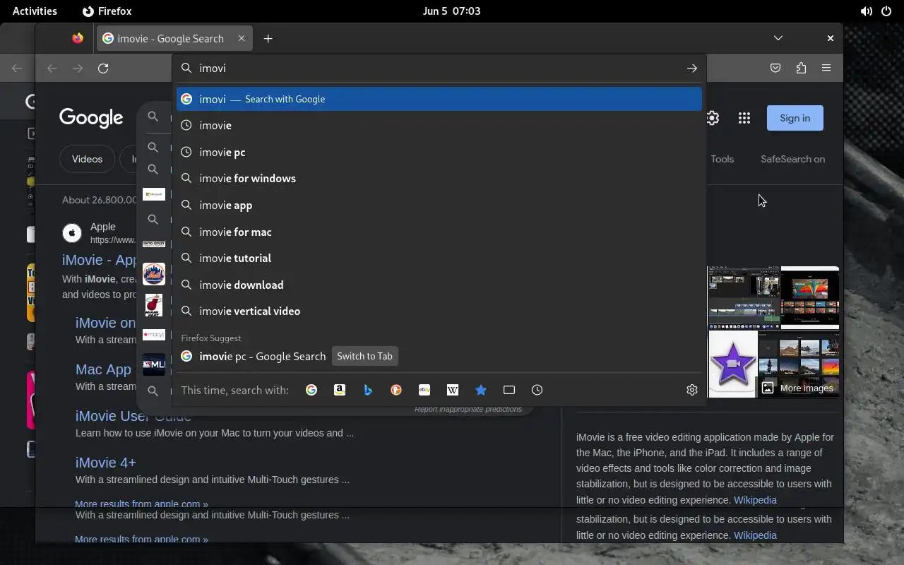Open iMovie star logo thumbnail
The image size is (904, 565).
[732, 364]
